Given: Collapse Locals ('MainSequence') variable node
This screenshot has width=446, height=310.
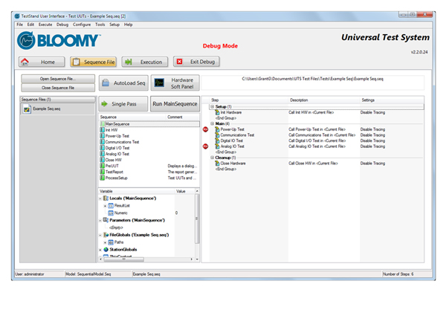Looking at the screenshot, I should (101, 198).
